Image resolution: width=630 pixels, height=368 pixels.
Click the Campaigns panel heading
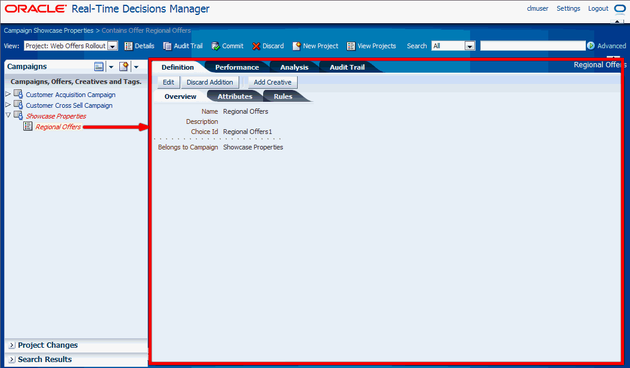27,67
